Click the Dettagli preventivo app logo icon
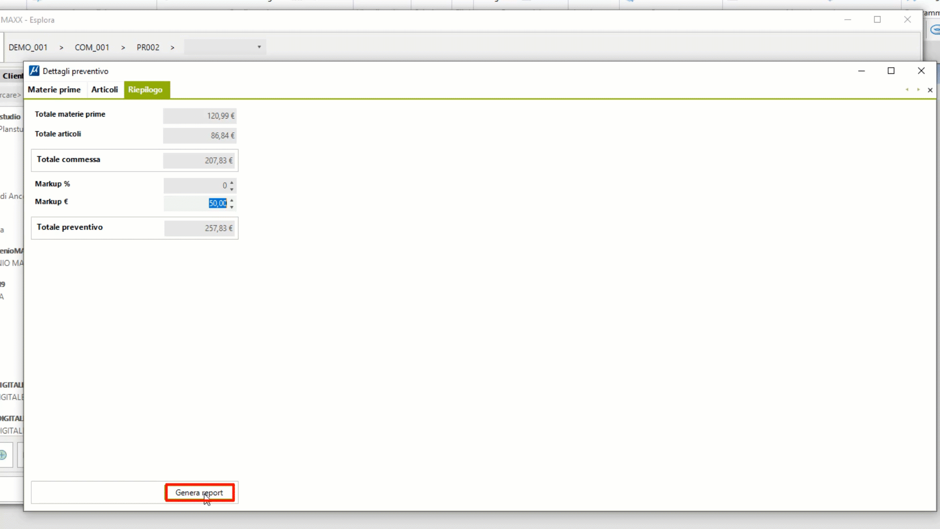Screen dimensions: 940x529 (x=34, y=71)
